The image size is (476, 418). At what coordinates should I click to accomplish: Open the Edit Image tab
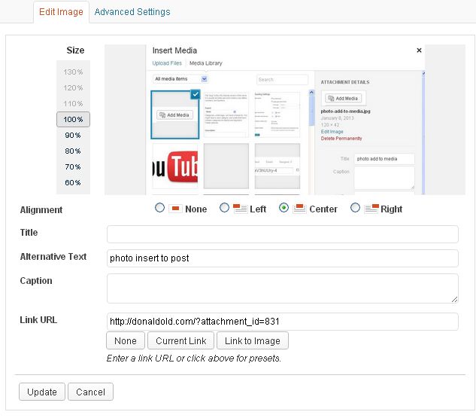click(x=62, y=12)
